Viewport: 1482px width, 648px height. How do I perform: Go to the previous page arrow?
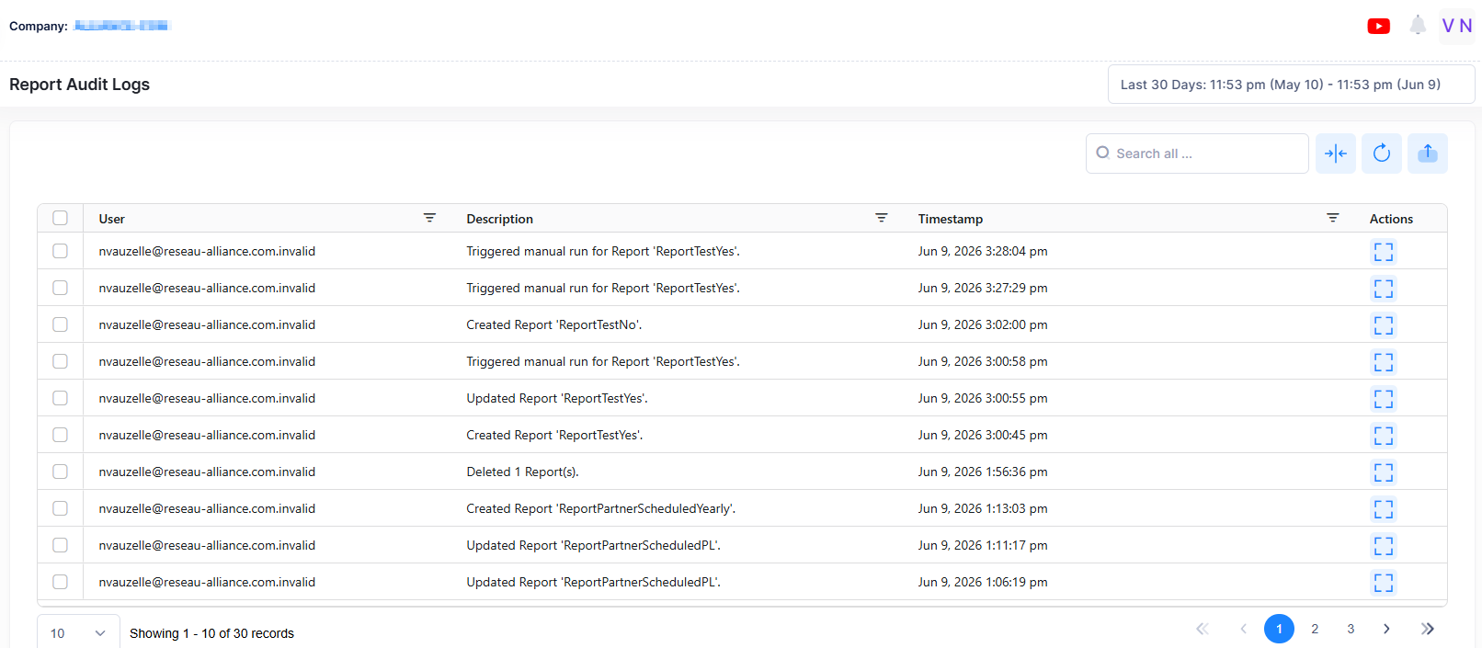1243,629
